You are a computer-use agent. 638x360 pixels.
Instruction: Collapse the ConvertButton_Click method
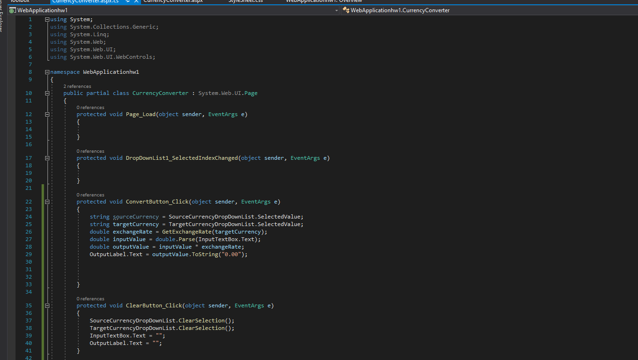pos(47,202)
